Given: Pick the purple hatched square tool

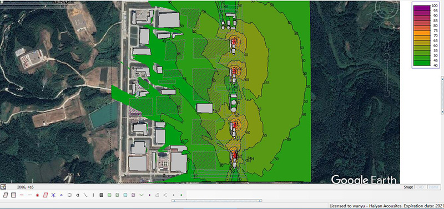Looking at the screenshot, I should [133, 195].
